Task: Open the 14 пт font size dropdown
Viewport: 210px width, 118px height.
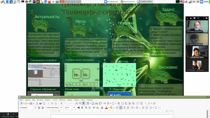Action: click(74, 108)
